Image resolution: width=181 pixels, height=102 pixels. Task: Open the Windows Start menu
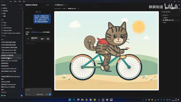(70, 100)
